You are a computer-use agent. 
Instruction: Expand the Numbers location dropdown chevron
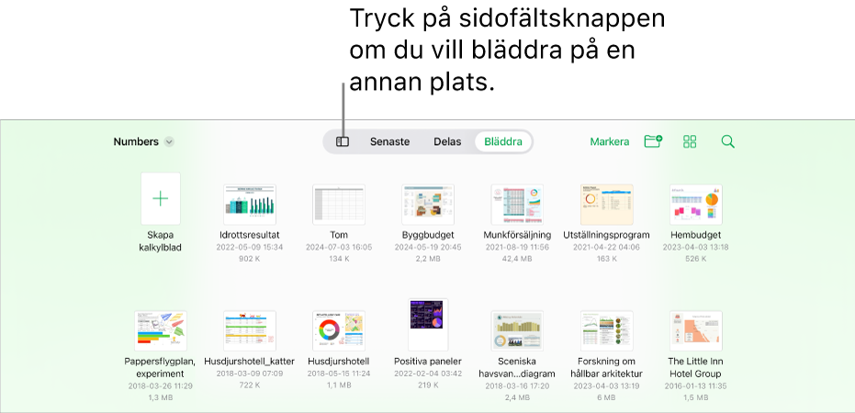click(x=170, y=141)
